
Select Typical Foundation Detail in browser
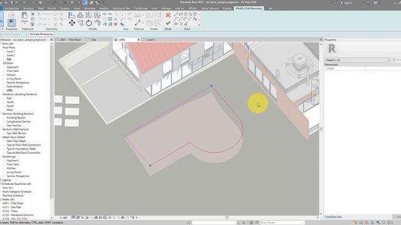(21, 149)
